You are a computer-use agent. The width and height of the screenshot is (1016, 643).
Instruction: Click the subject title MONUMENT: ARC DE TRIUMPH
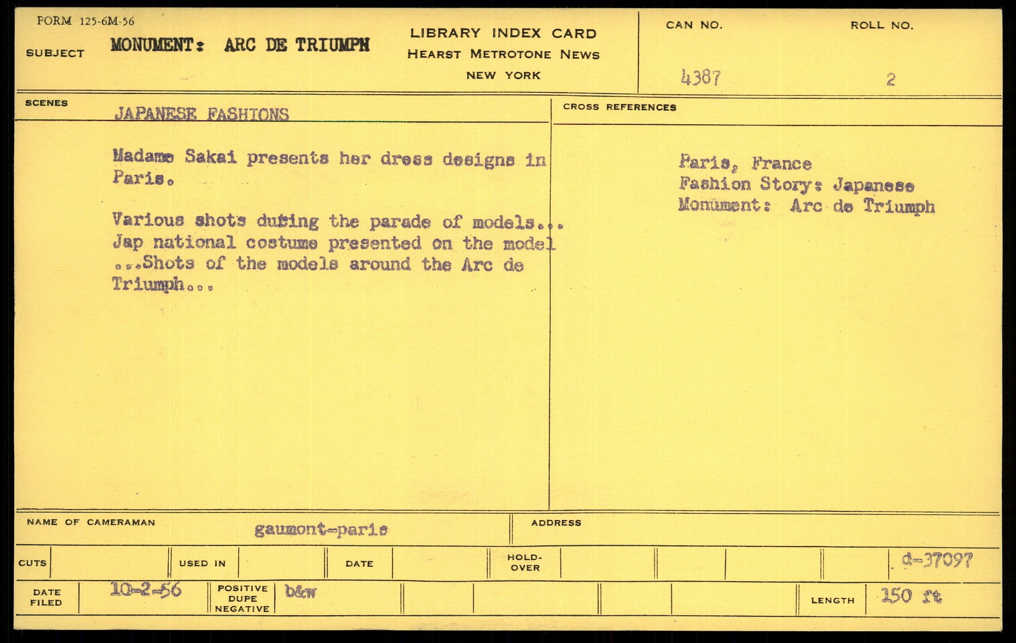[240, 45]
